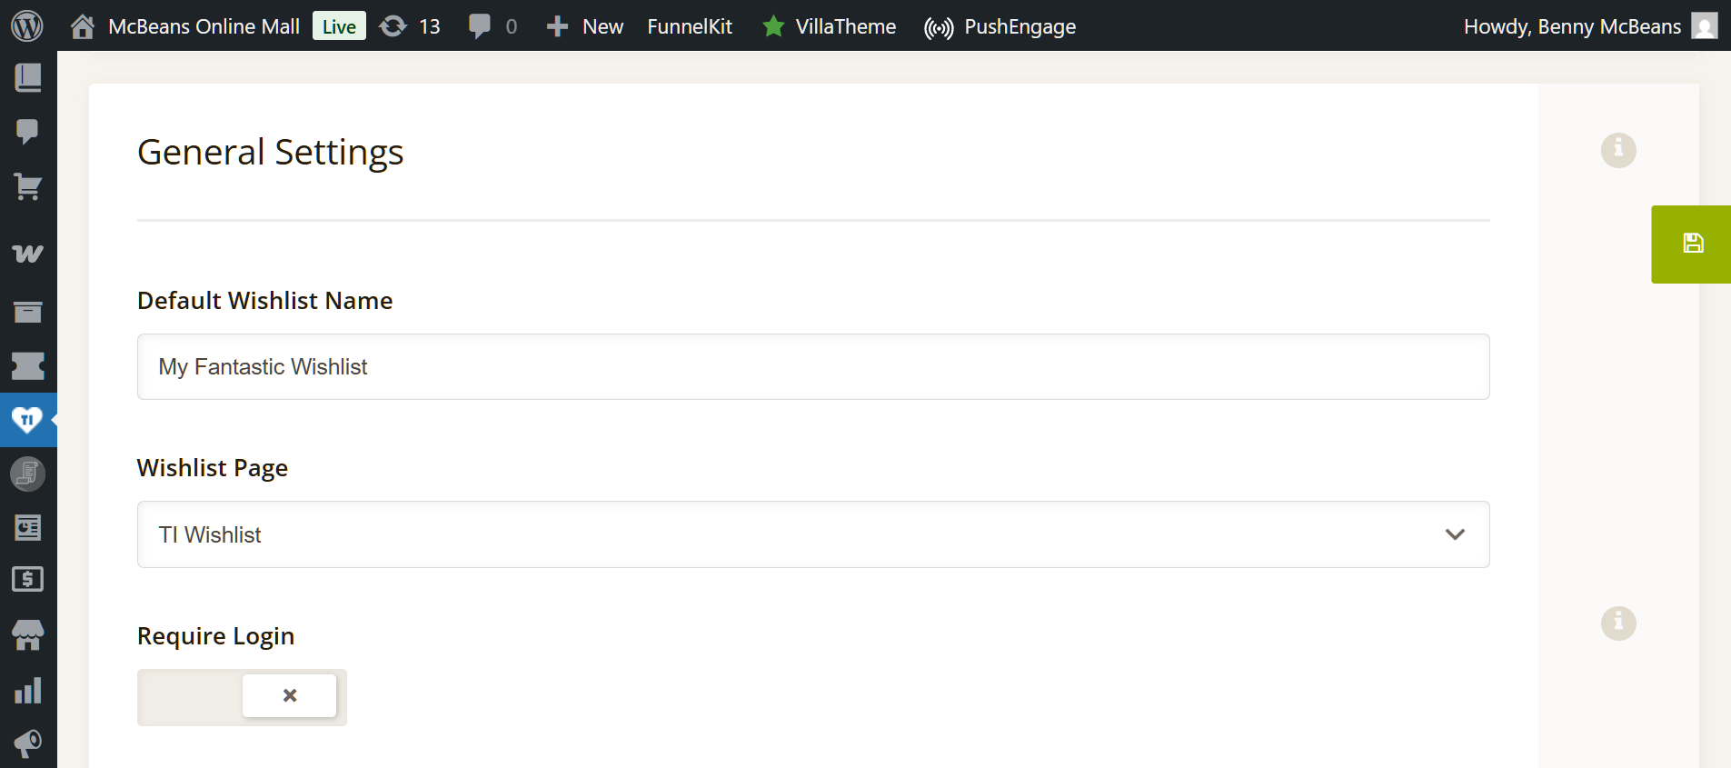Click info icon beside Require Login
The image size is (1731, 768).
pos(1617,623)
